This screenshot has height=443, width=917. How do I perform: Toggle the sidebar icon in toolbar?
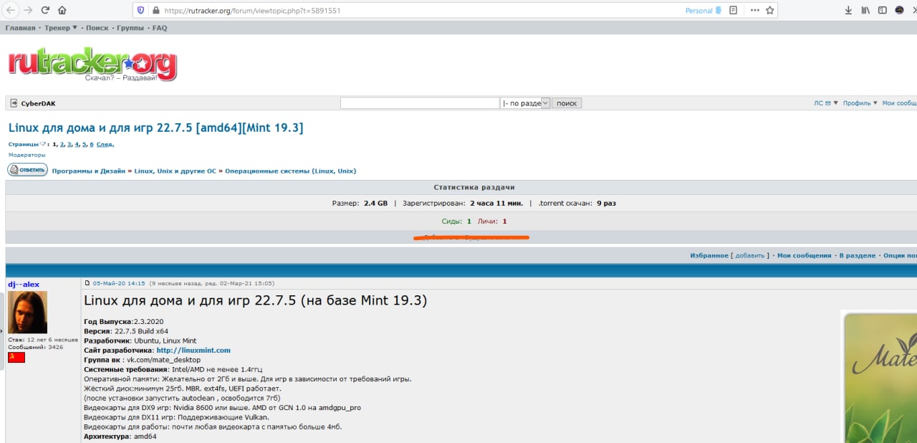point(883,10)
